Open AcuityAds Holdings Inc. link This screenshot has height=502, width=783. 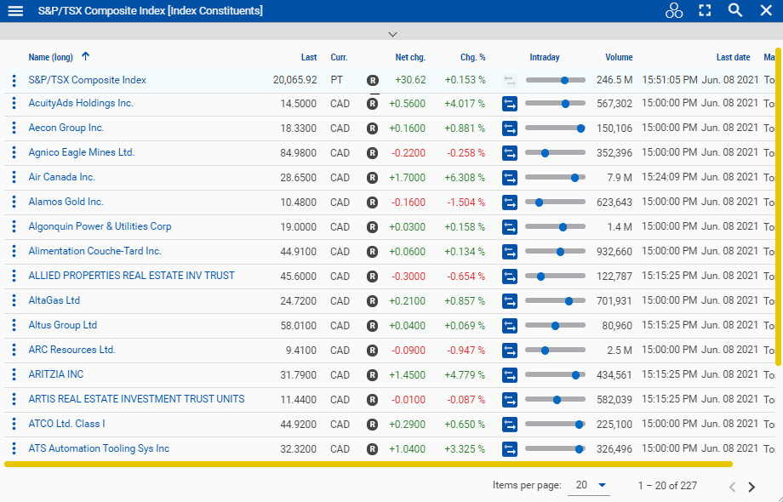click(x=81, y=103)
